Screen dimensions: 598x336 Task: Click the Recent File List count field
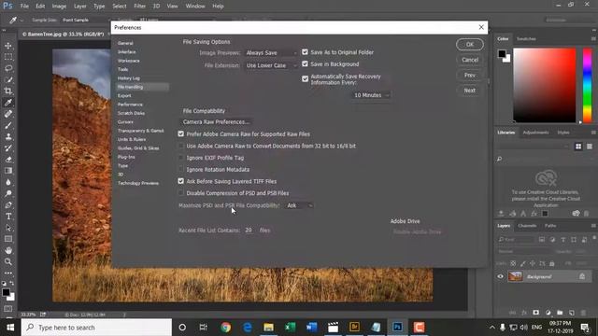click(249, 231)
